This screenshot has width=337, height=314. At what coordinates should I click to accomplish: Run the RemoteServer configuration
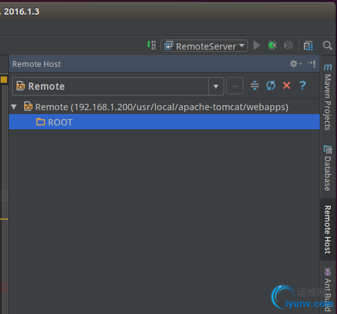click(257, 46)
